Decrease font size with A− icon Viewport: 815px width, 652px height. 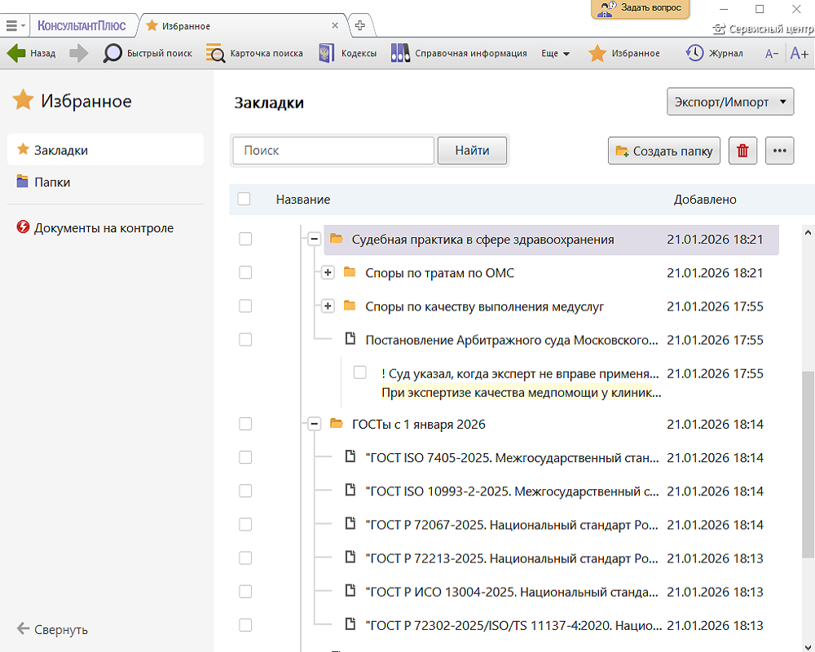pyautogui.click(x=771, y=54)
